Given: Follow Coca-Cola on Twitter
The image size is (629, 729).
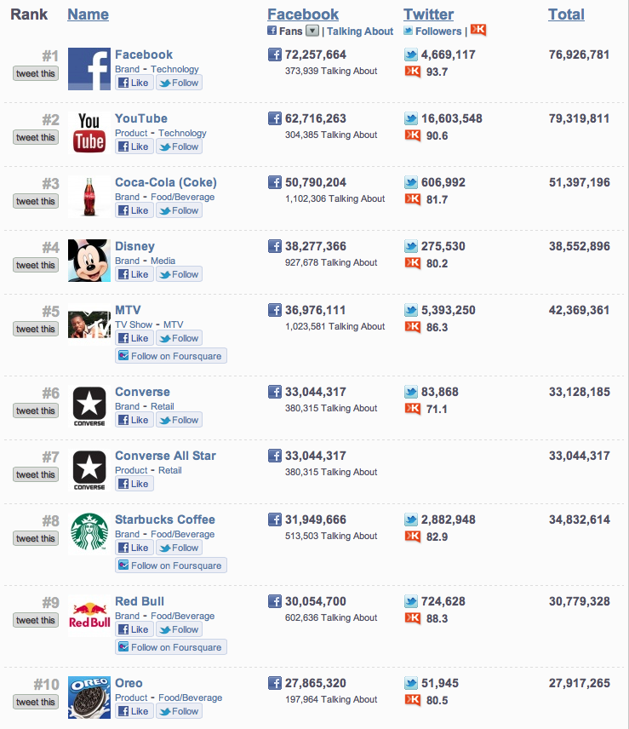Looking at the screenshot, I should coord(179,210).
